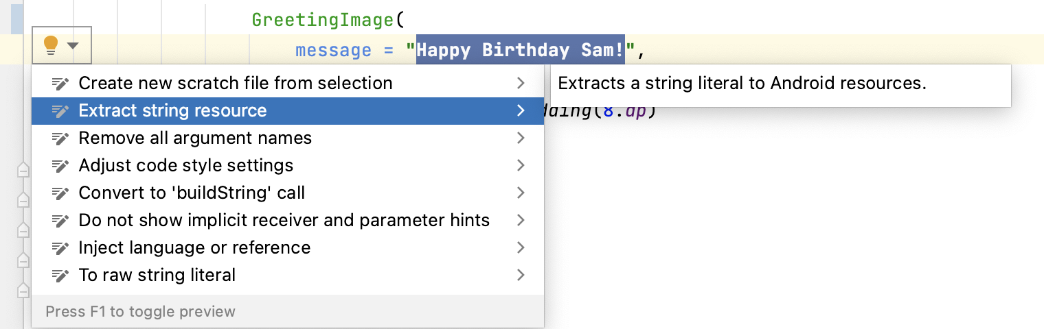Collapse the topmost code fold marker in gutter
The height and width of the screenshot is (329, 1044).
[x=23, y=170]
